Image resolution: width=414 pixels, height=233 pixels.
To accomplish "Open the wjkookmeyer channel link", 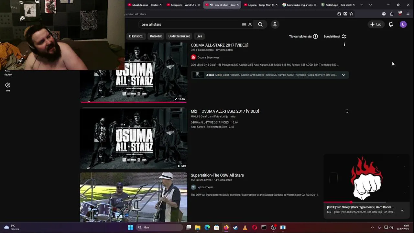I will coord(205,187).
